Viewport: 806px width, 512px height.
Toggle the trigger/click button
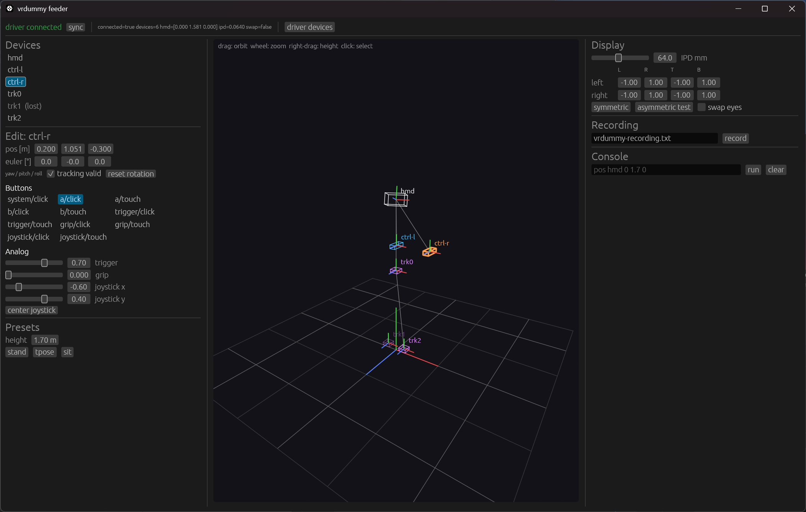coord(134,212)
